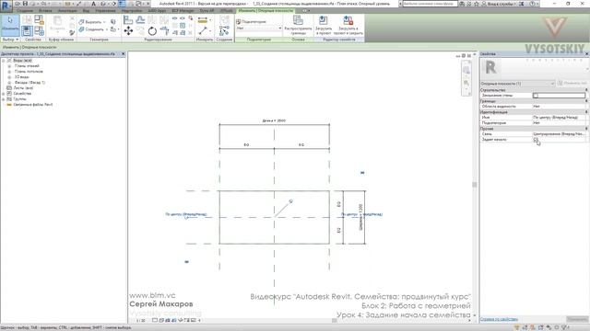Expand the Планы этажей tree node
The image size is (590, 331).
tap(9, 66)
